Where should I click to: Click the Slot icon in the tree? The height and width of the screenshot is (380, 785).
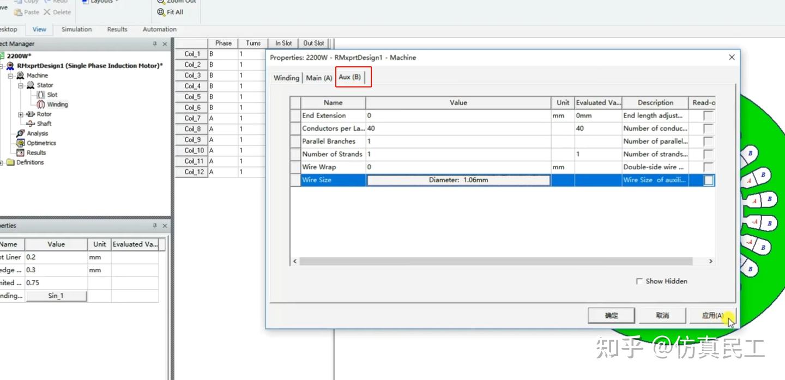pos(40,95)
